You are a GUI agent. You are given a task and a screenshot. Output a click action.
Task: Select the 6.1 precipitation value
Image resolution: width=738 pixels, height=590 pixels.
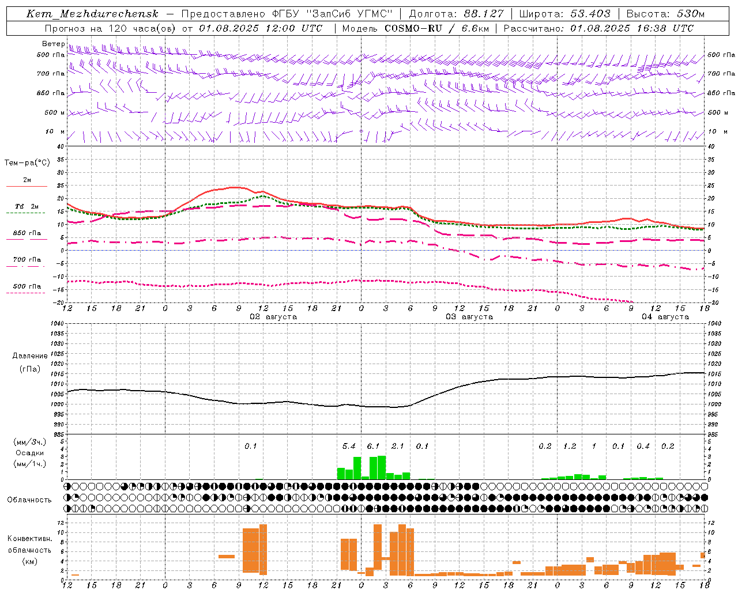(373, 446)
